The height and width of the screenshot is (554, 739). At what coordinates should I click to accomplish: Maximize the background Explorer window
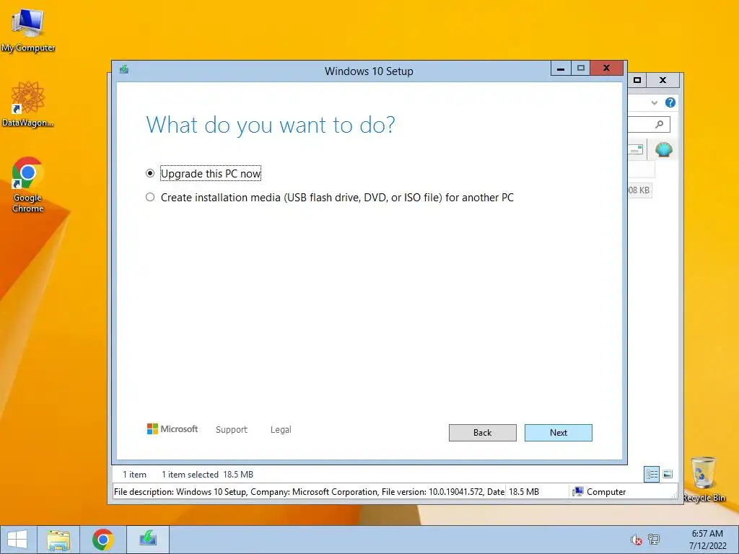[637, 80]
